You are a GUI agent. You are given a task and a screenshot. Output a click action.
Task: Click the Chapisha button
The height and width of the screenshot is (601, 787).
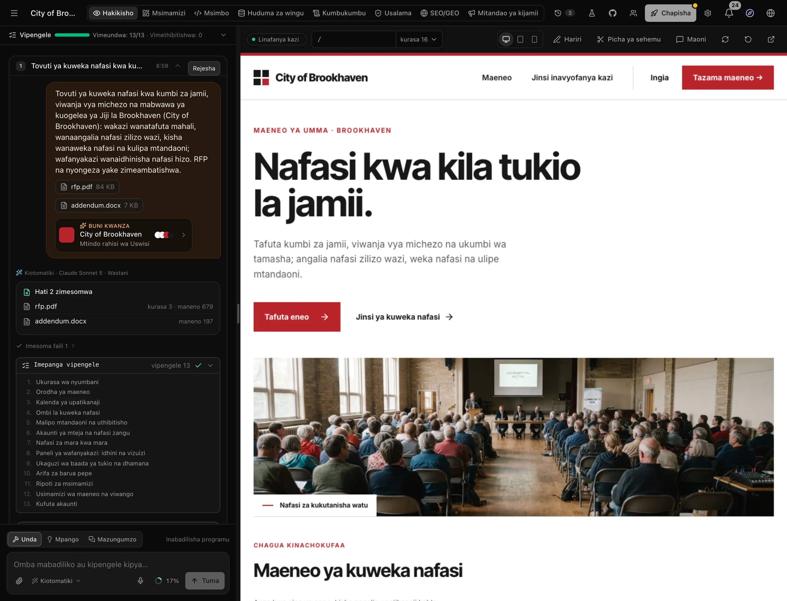[670, 13]
